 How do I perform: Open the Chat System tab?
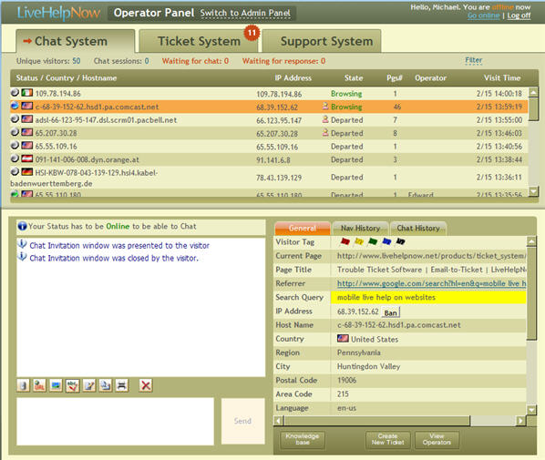pyautogui.click(x=75, y=41)
